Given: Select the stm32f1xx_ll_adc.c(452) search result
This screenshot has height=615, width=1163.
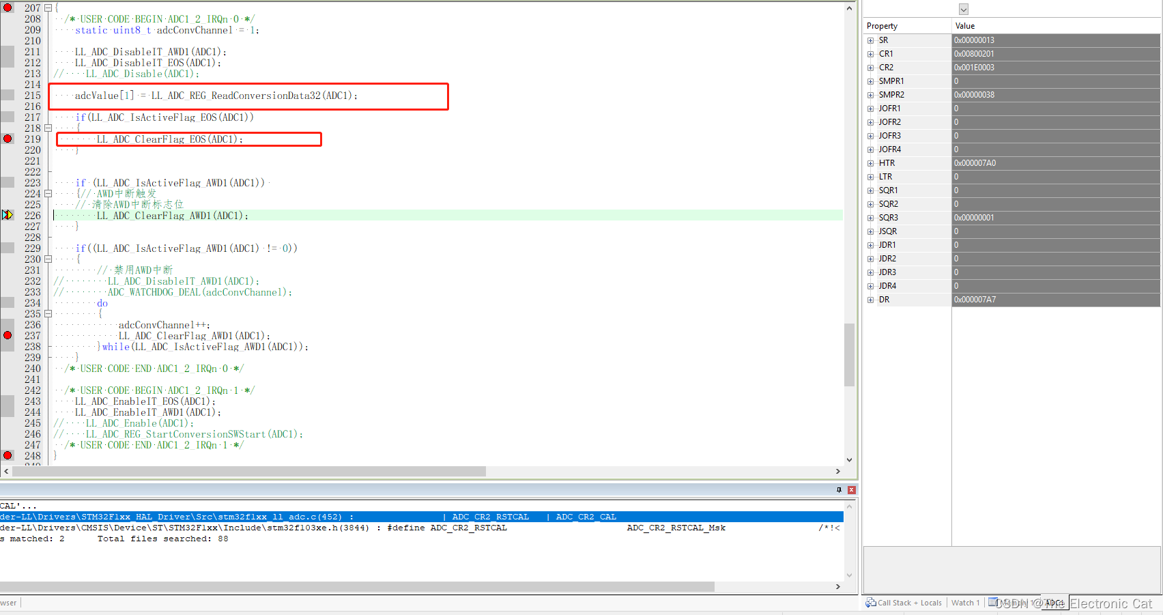Looking at the screenshot, I should pos(422,517).
